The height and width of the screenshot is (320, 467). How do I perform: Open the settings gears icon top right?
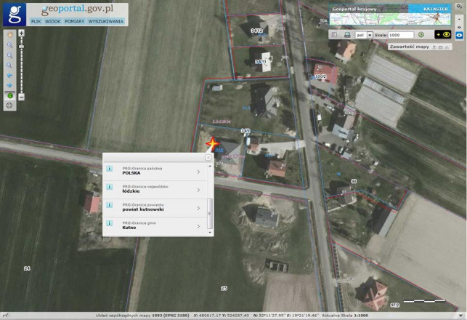pyautogui.click(x=459, y=7)
